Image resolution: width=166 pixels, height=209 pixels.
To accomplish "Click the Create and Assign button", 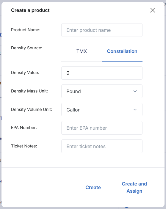I will 134,187.
